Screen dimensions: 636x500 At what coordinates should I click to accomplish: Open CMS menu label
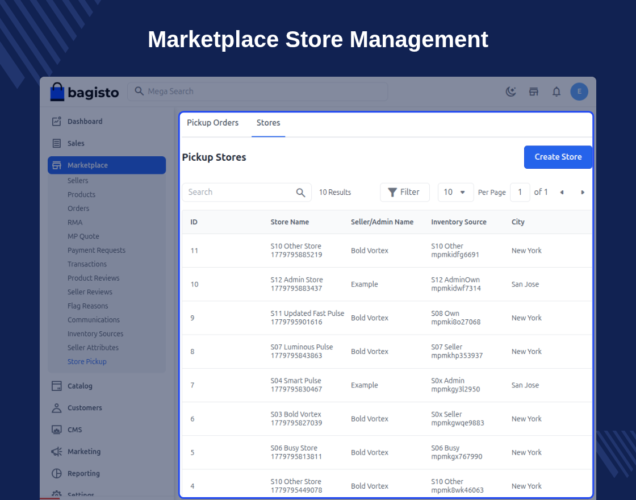[74, 430]
